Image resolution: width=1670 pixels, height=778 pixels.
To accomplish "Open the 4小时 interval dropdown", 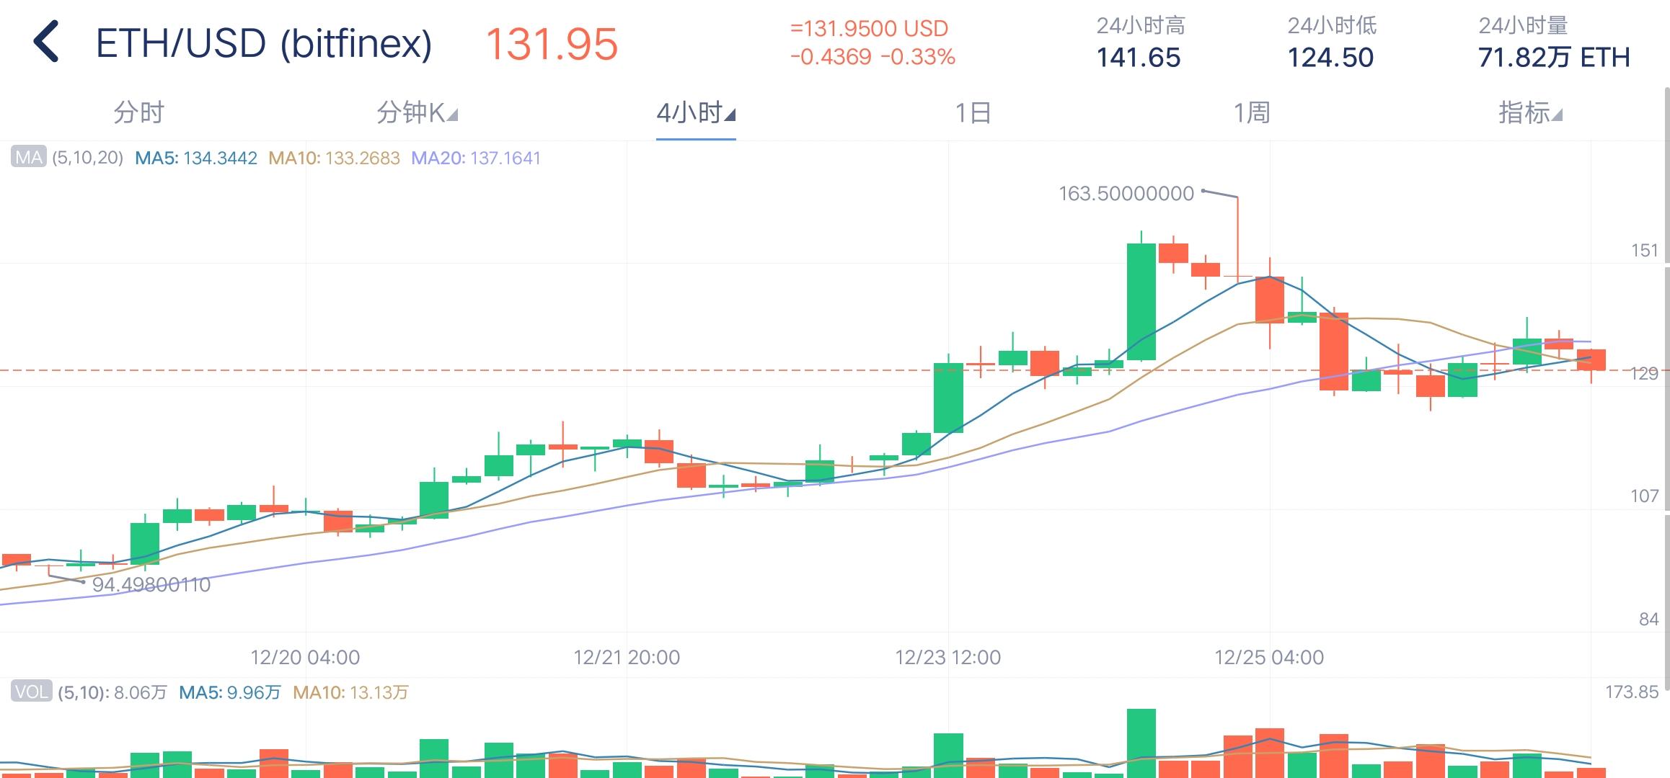I will click(x=696, y=112).
